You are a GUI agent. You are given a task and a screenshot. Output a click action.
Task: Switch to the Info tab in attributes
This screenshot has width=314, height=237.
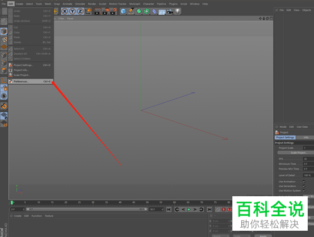[306, 137]
